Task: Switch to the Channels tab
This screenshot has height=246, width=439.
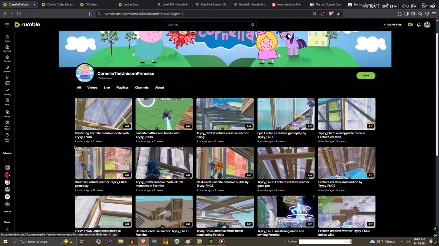Action: pyautogui.click(x=142, y=87)
